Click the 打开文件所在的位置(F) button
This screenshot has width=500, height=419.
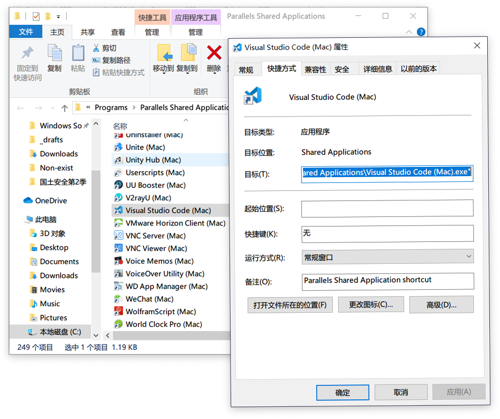290,305
